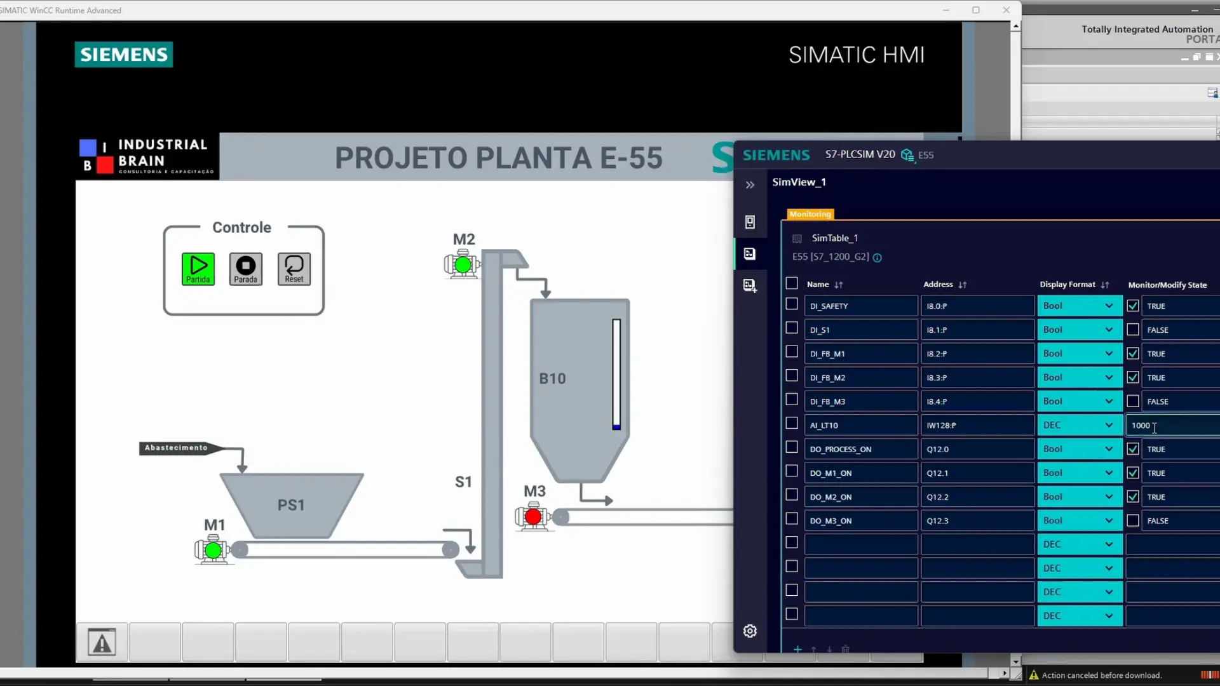Image resolution: width=1220 pixels, height=686 pixels.
Task: Click the add-SIM-table icon with plus sign
Action: (x=750, y=286)
